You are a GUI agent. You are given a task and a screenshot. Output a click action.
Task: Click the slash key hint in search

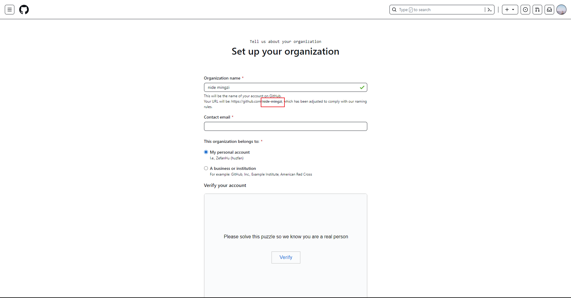coord(411,10)
